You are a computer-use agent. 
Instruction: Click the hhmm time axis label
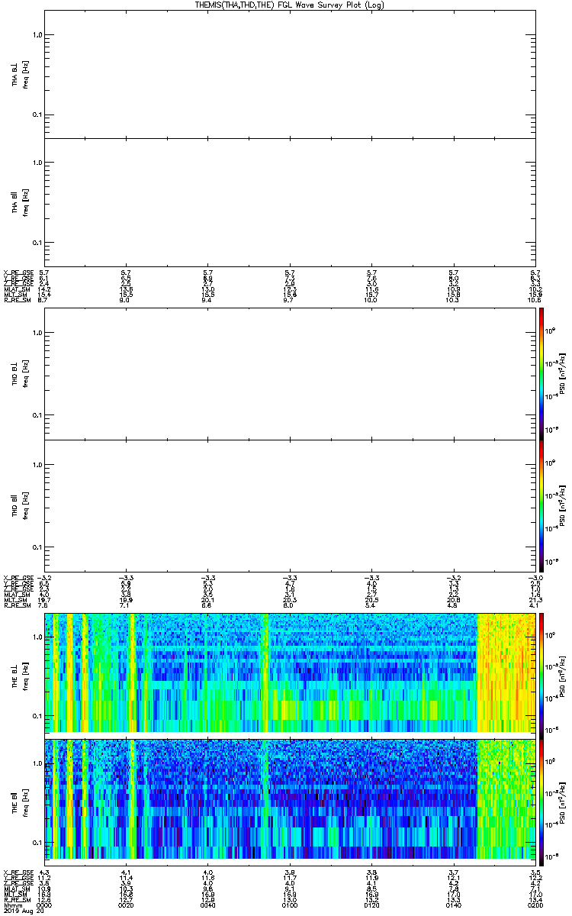(x=11, y=905)
